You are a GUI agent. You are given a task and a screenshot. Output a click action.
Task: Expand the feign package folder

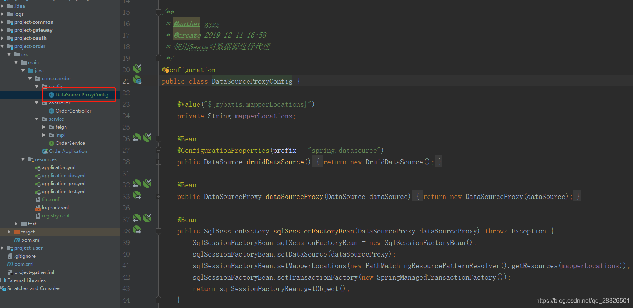(44, 127)
